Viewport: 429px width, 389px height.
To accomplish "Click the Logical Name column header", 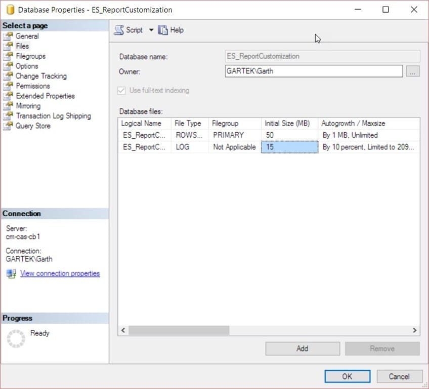I will click(x=145, y=124).
